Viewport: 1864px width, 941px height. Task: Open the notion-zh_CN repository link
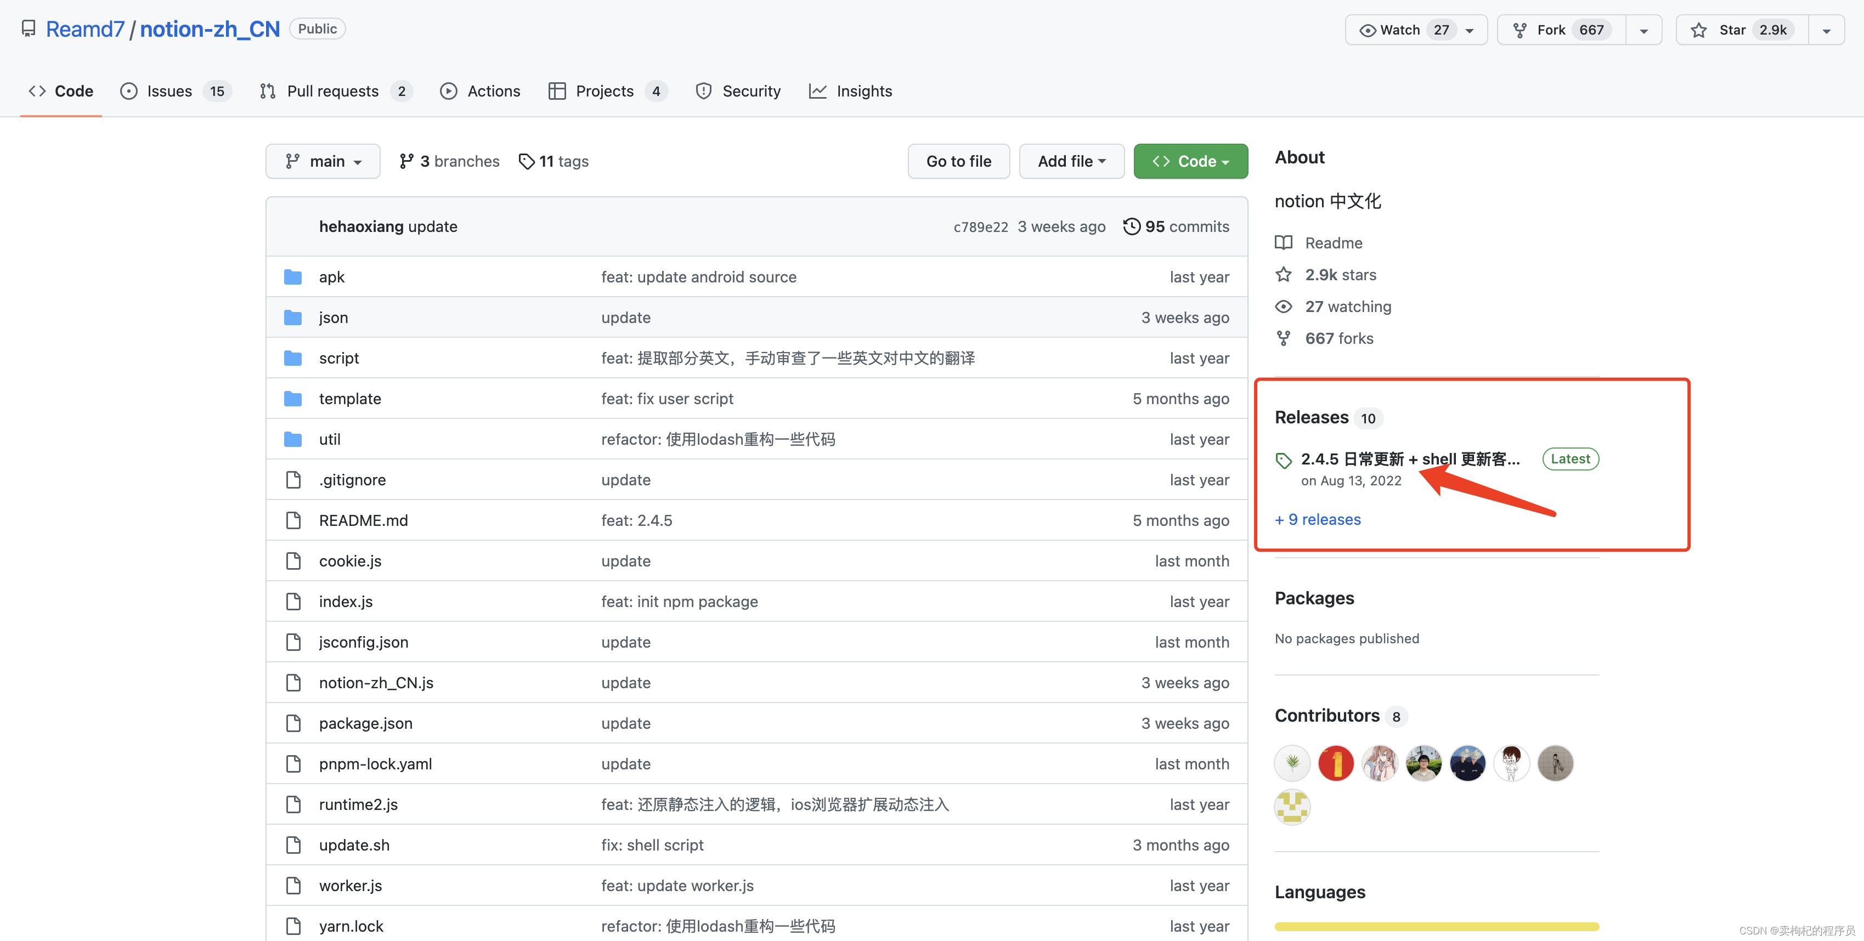click(210, 29)
